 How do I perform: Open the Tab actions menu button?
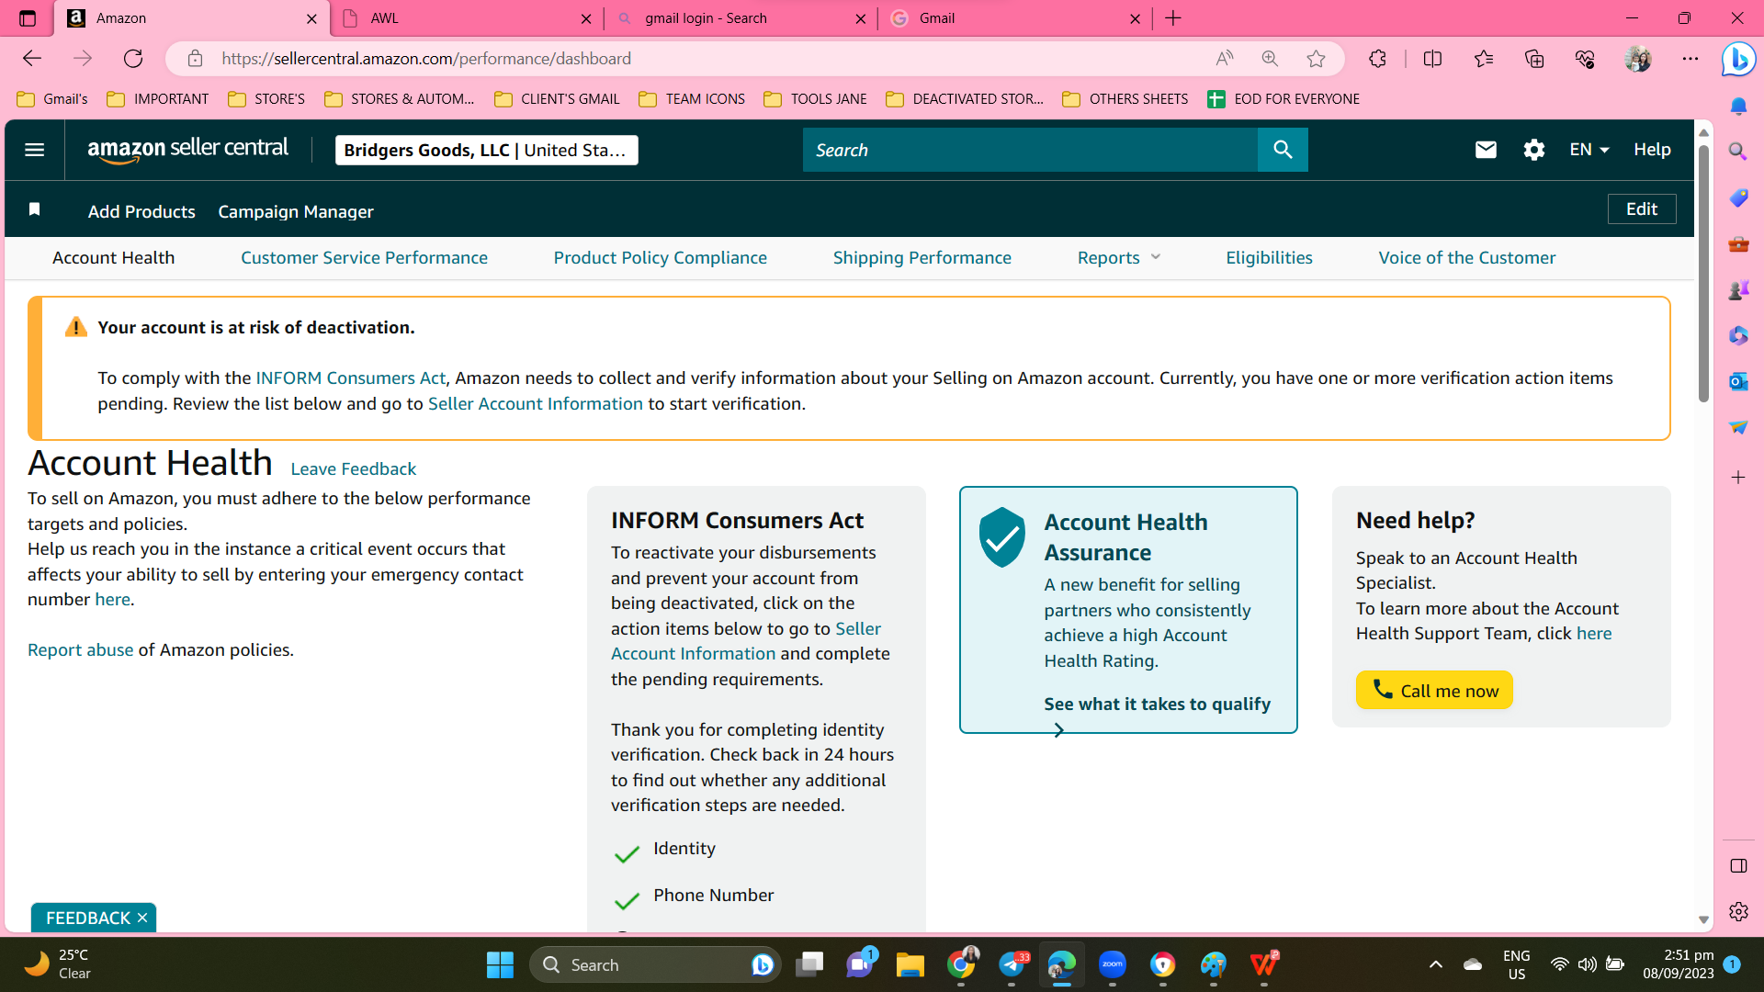(28, 18)
